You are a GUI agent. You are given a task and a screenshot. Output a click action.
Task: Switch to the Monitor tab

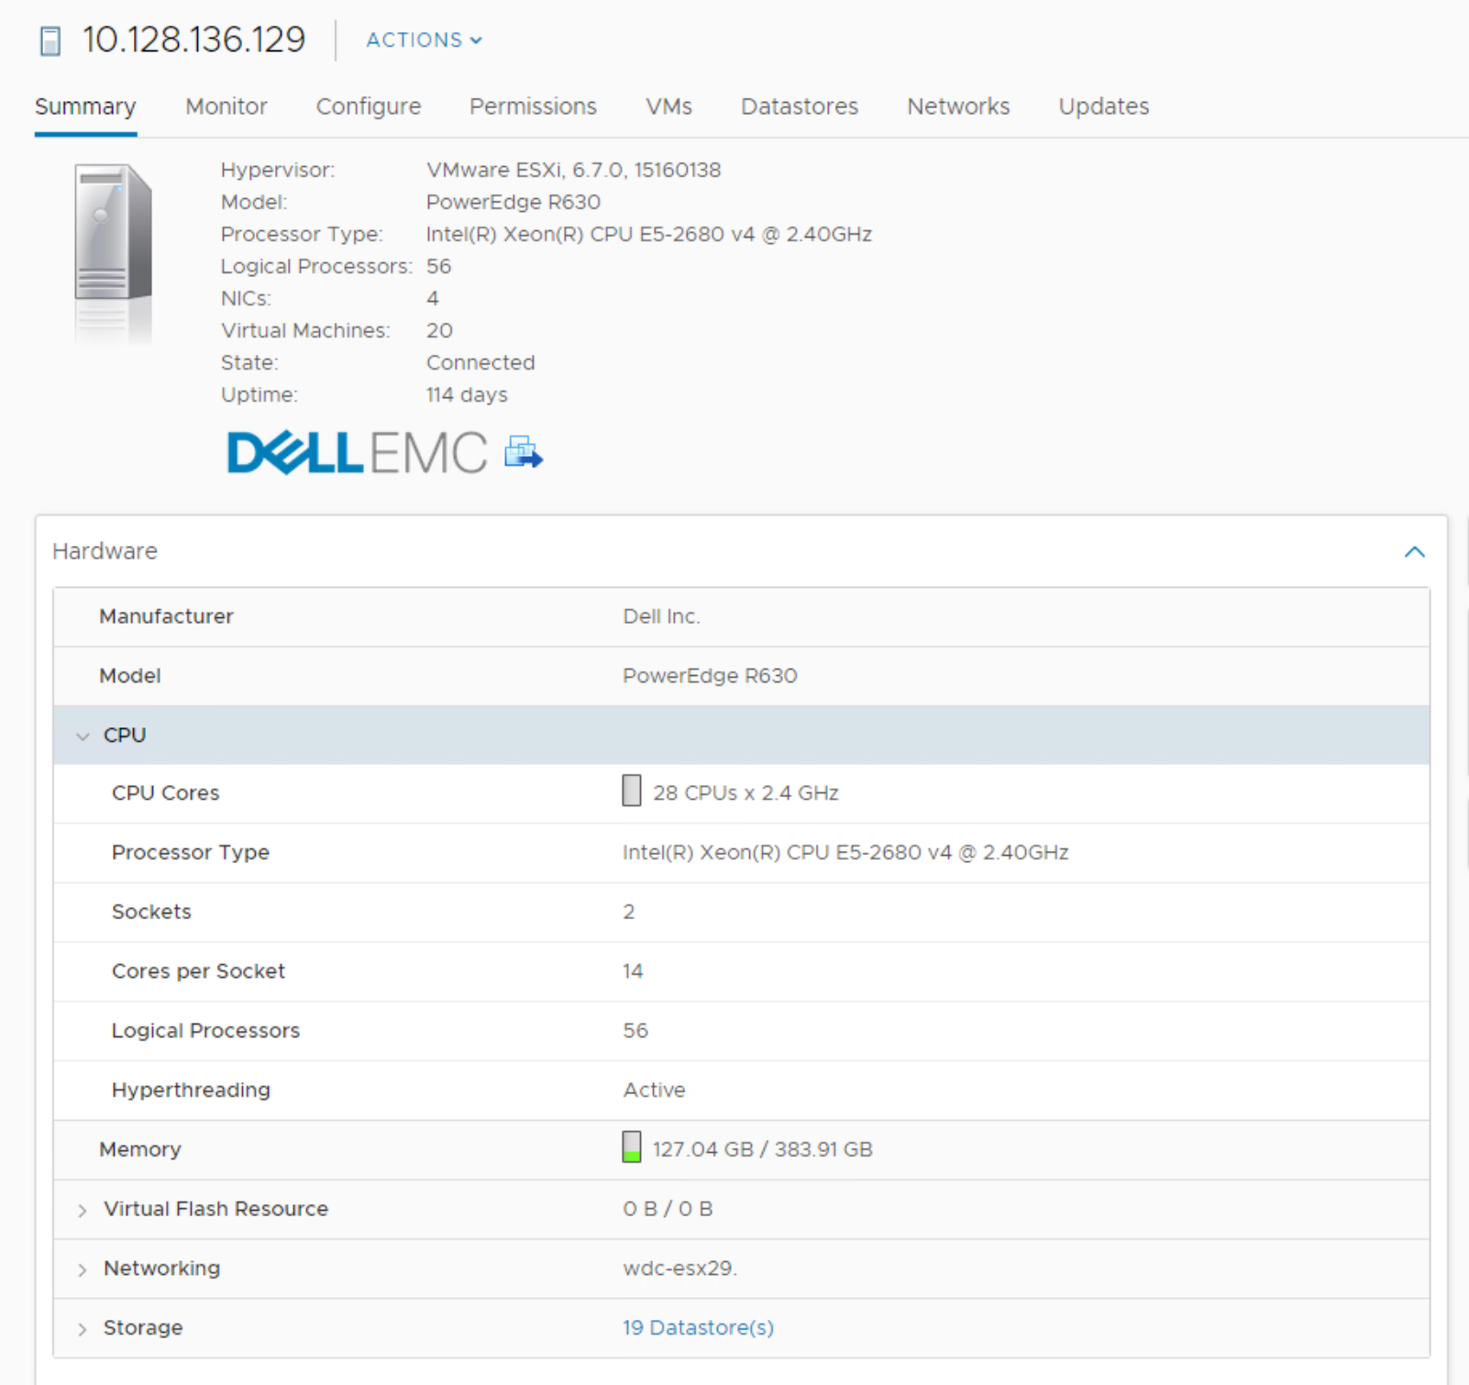[226, 107]
